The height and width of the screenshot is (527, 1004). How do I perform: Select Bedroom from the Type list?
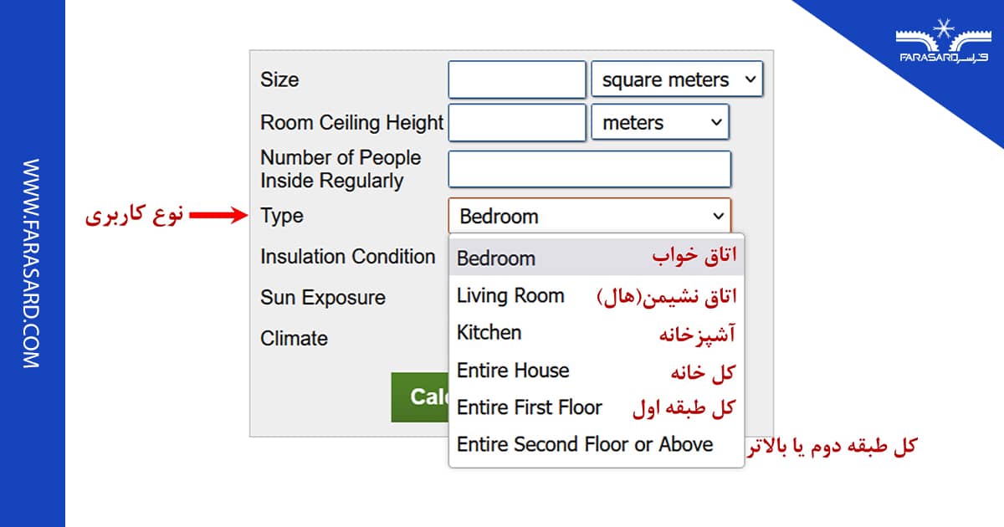[x=496, y=258]
